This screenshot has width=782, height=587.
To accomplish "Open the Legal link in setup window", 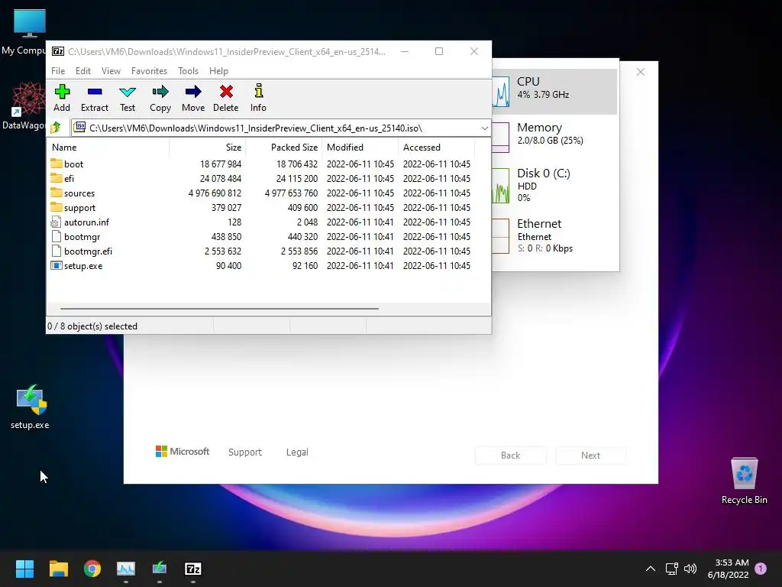I will click(297, 452).
